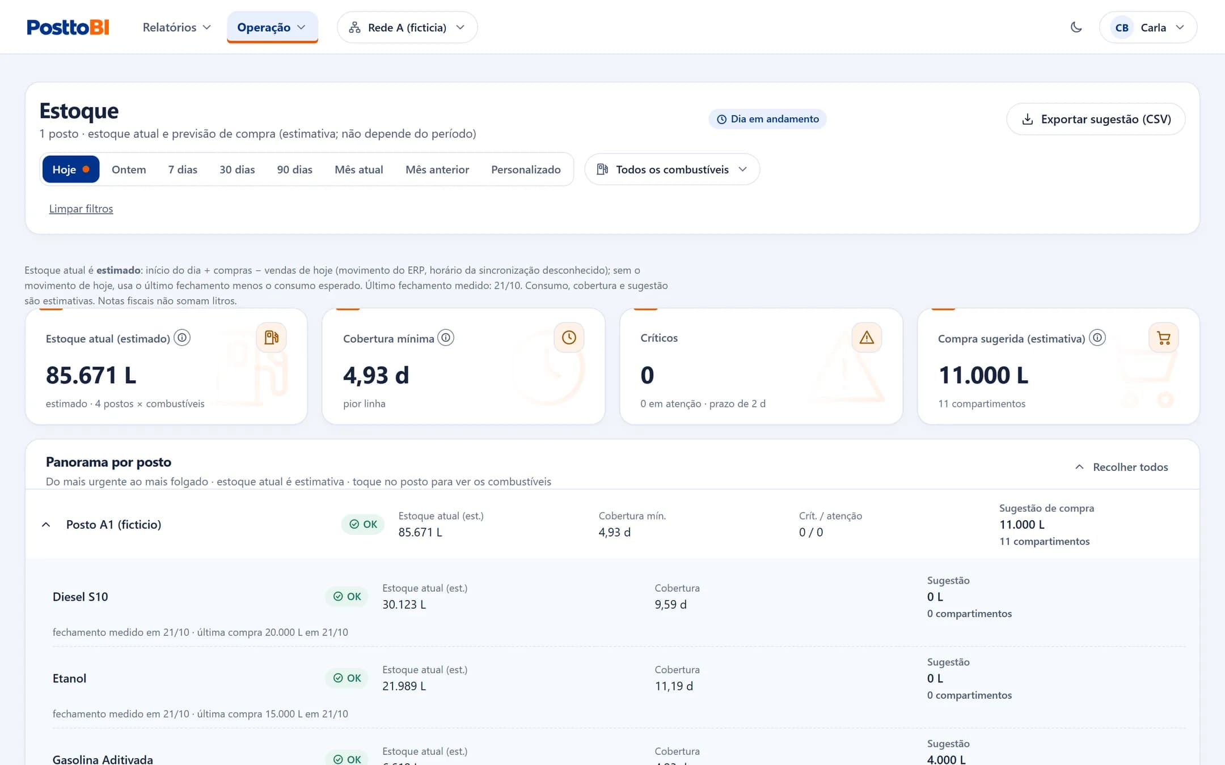Click the CB avatar badge
Image resolution: width=1225 pixels, height=765 pixels.
1121,27
